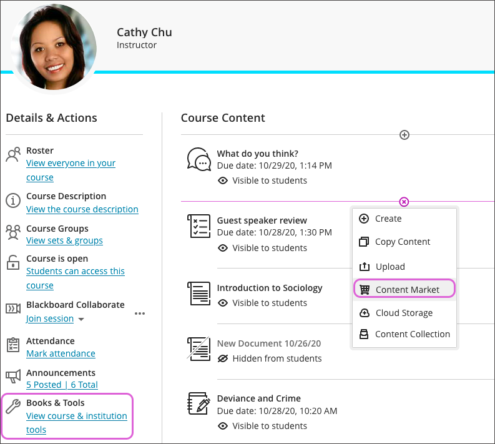Viewport: 495px width, 444px height.
Task: Open View course & institution tools link
Action: click(x=76, y=423)
